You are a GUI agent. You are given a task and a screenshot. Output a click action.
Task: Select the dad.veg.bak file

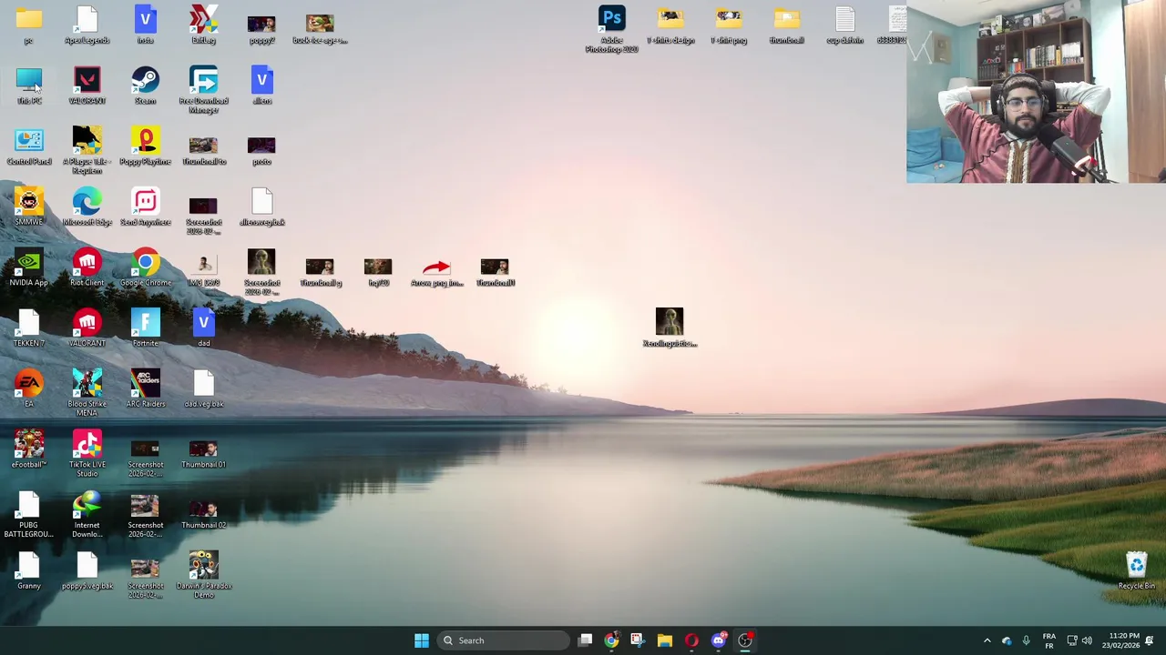[203, 389]
